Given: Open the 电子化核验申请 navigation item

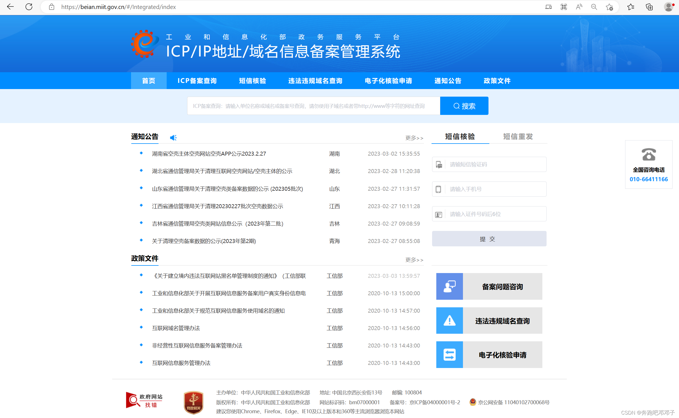Looking at the screenshot, I should [389, 81].
